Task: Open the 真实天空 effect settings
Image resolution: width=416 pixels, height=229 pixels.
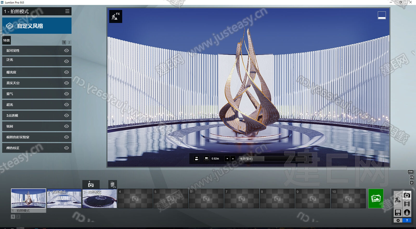Action: [37, 83]
